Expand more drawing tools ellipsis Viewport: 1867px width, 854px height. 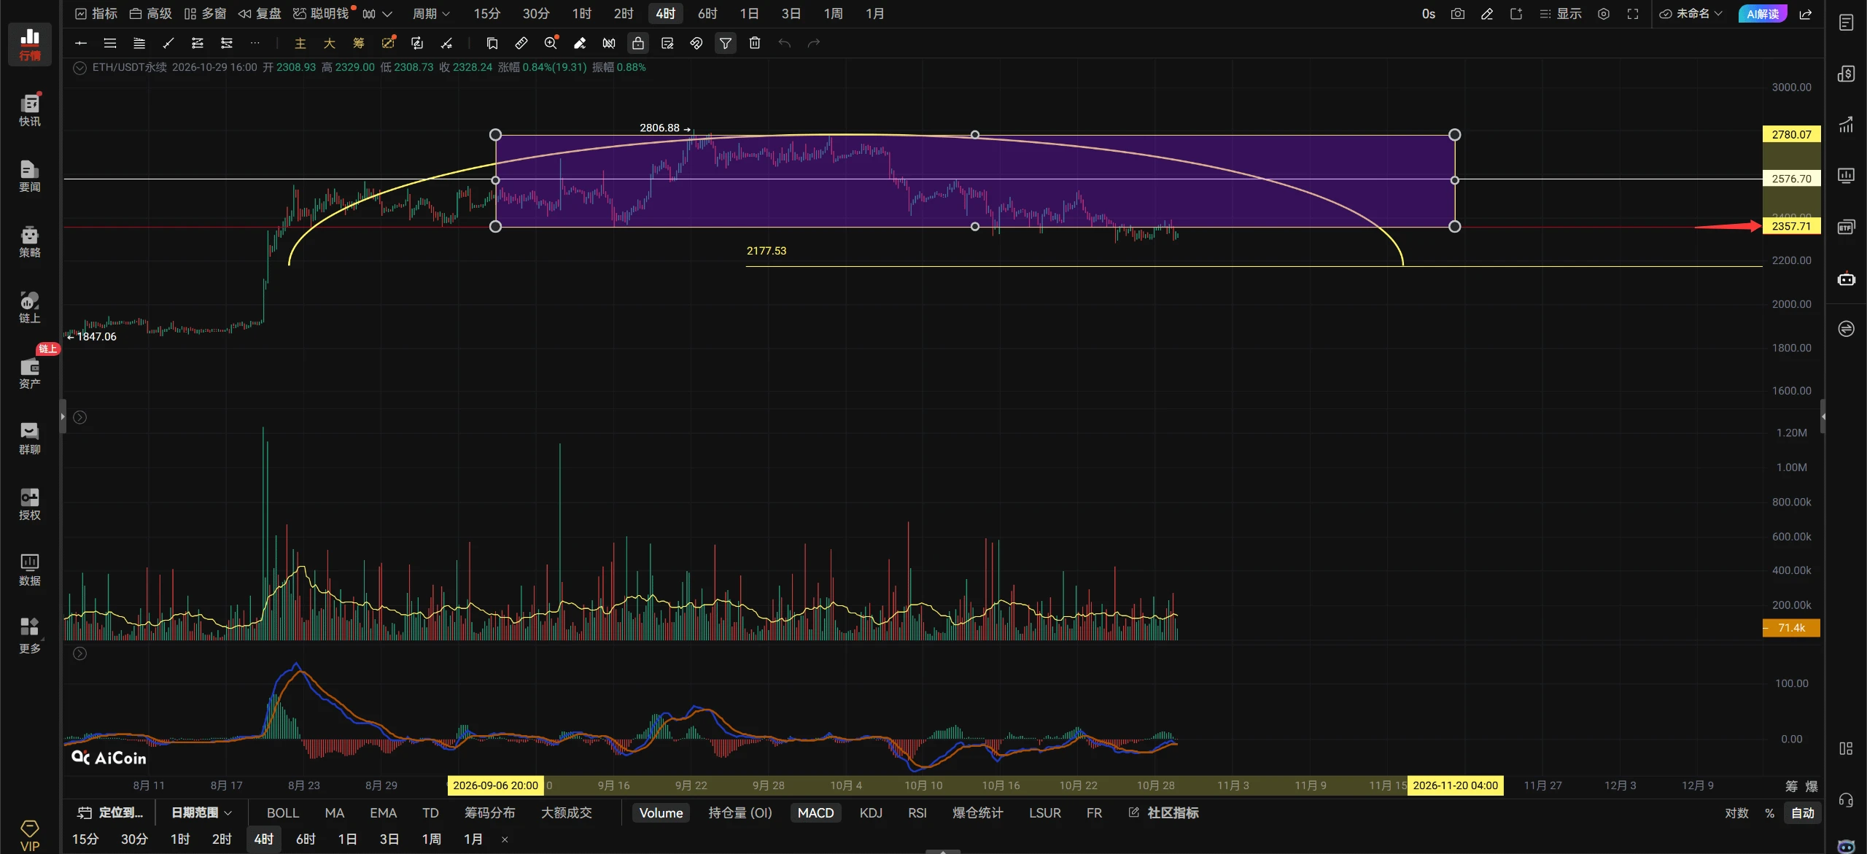click(x=255, y=43)
